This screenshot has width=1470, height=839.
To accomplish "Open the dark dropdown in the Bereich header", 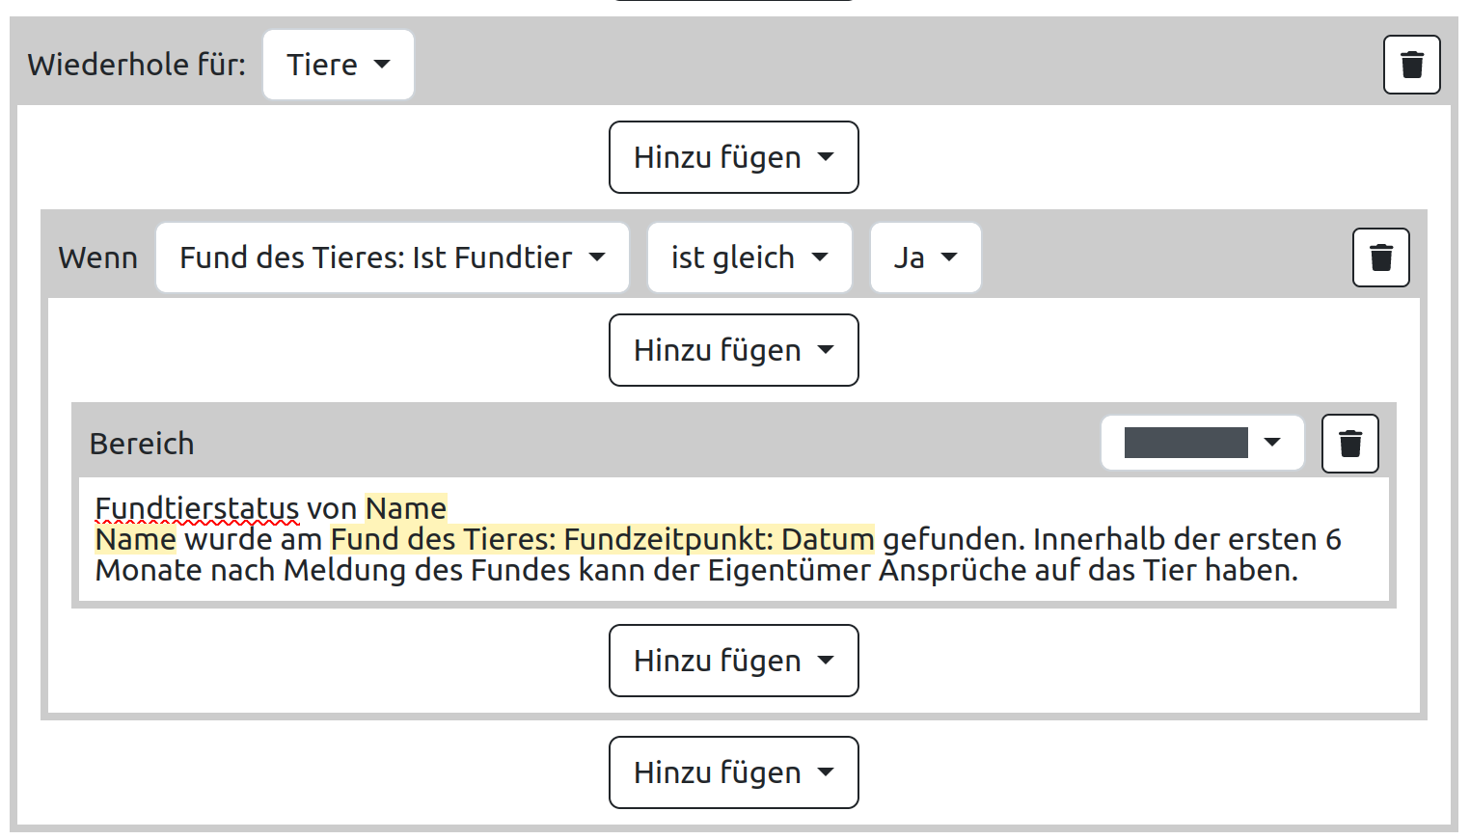I will 1201,443.
